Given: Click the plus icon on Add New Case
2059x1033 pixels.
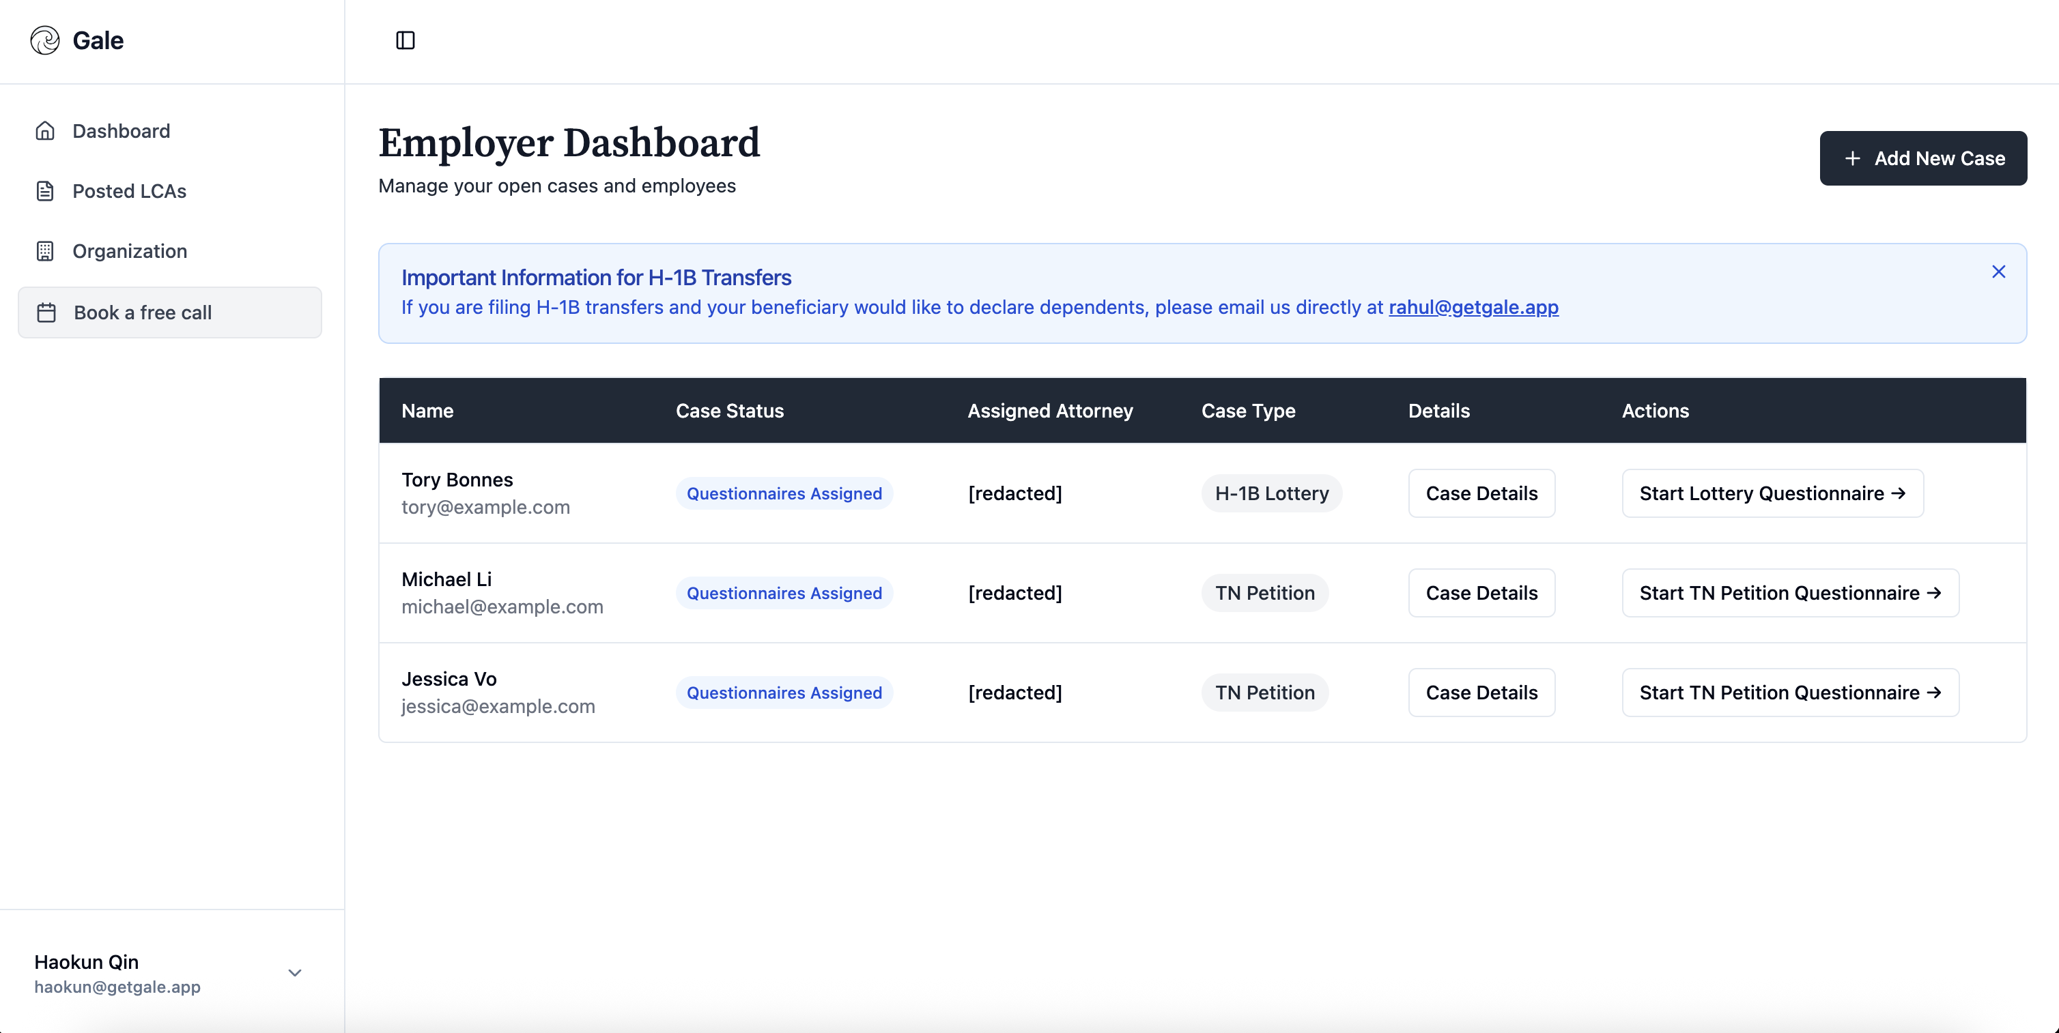Looking at the screenshot, I should 1852,158.
